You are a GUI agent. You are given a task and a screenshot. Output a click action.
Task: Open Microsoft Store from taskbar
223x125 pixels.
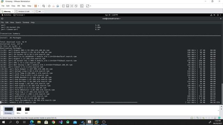click(x=46, y=122)
